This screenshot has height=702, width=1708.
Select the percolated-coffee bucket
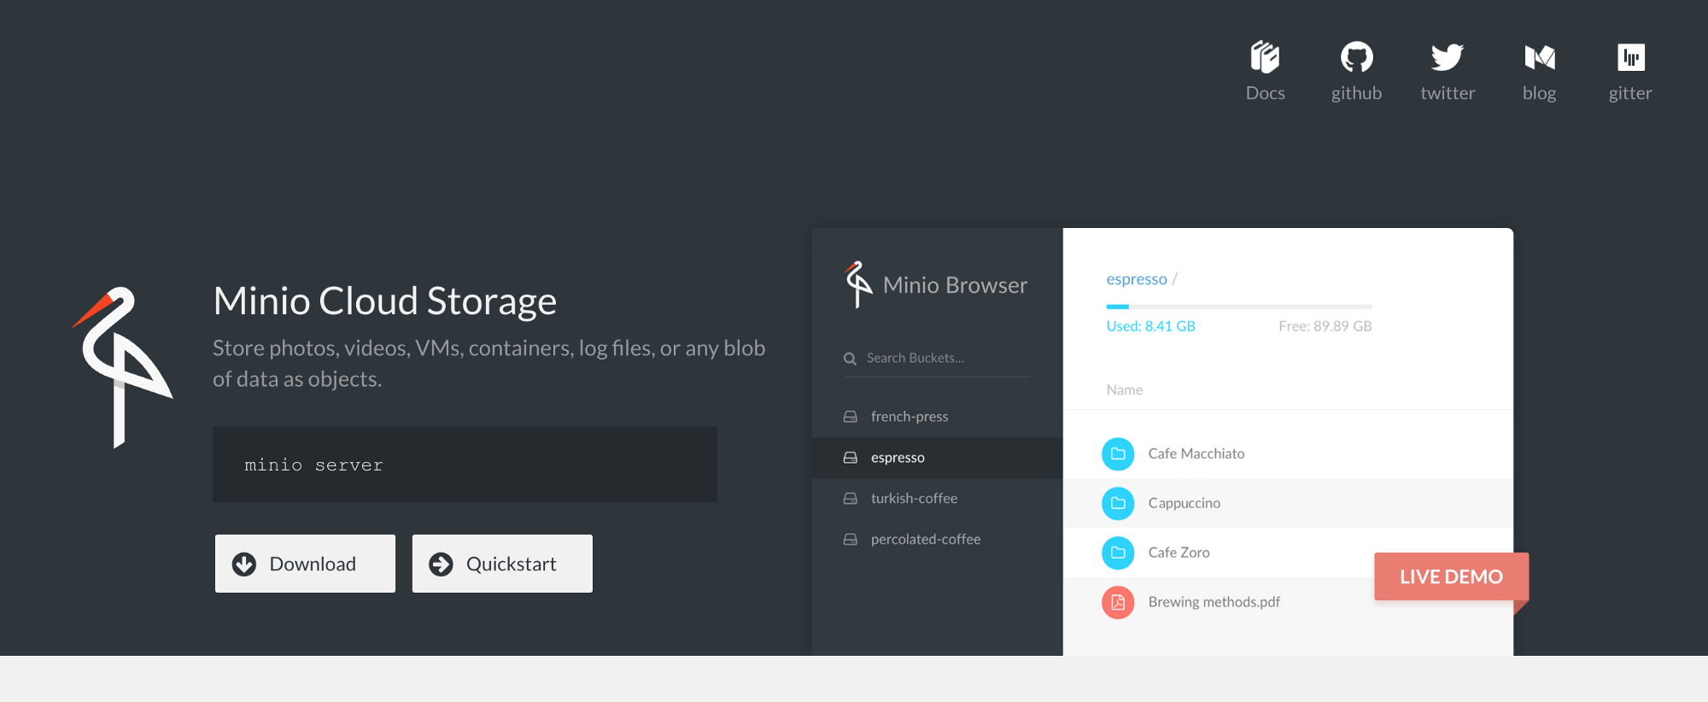click(x=937, y=540)
